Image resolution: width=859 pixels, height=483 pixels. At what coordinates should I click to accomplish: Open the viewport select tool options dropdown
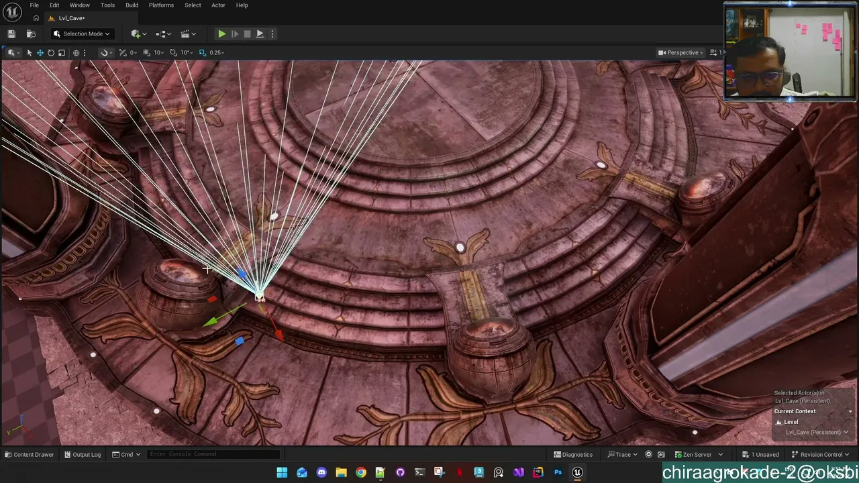click(x=12, y=52)
